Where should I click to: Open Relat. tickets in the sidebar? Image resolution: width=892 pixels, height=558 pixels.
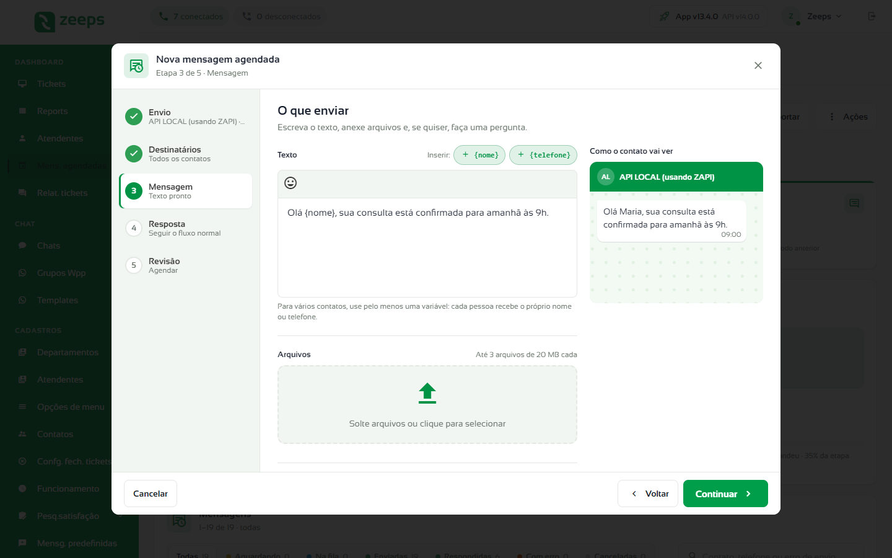[62, 193]
